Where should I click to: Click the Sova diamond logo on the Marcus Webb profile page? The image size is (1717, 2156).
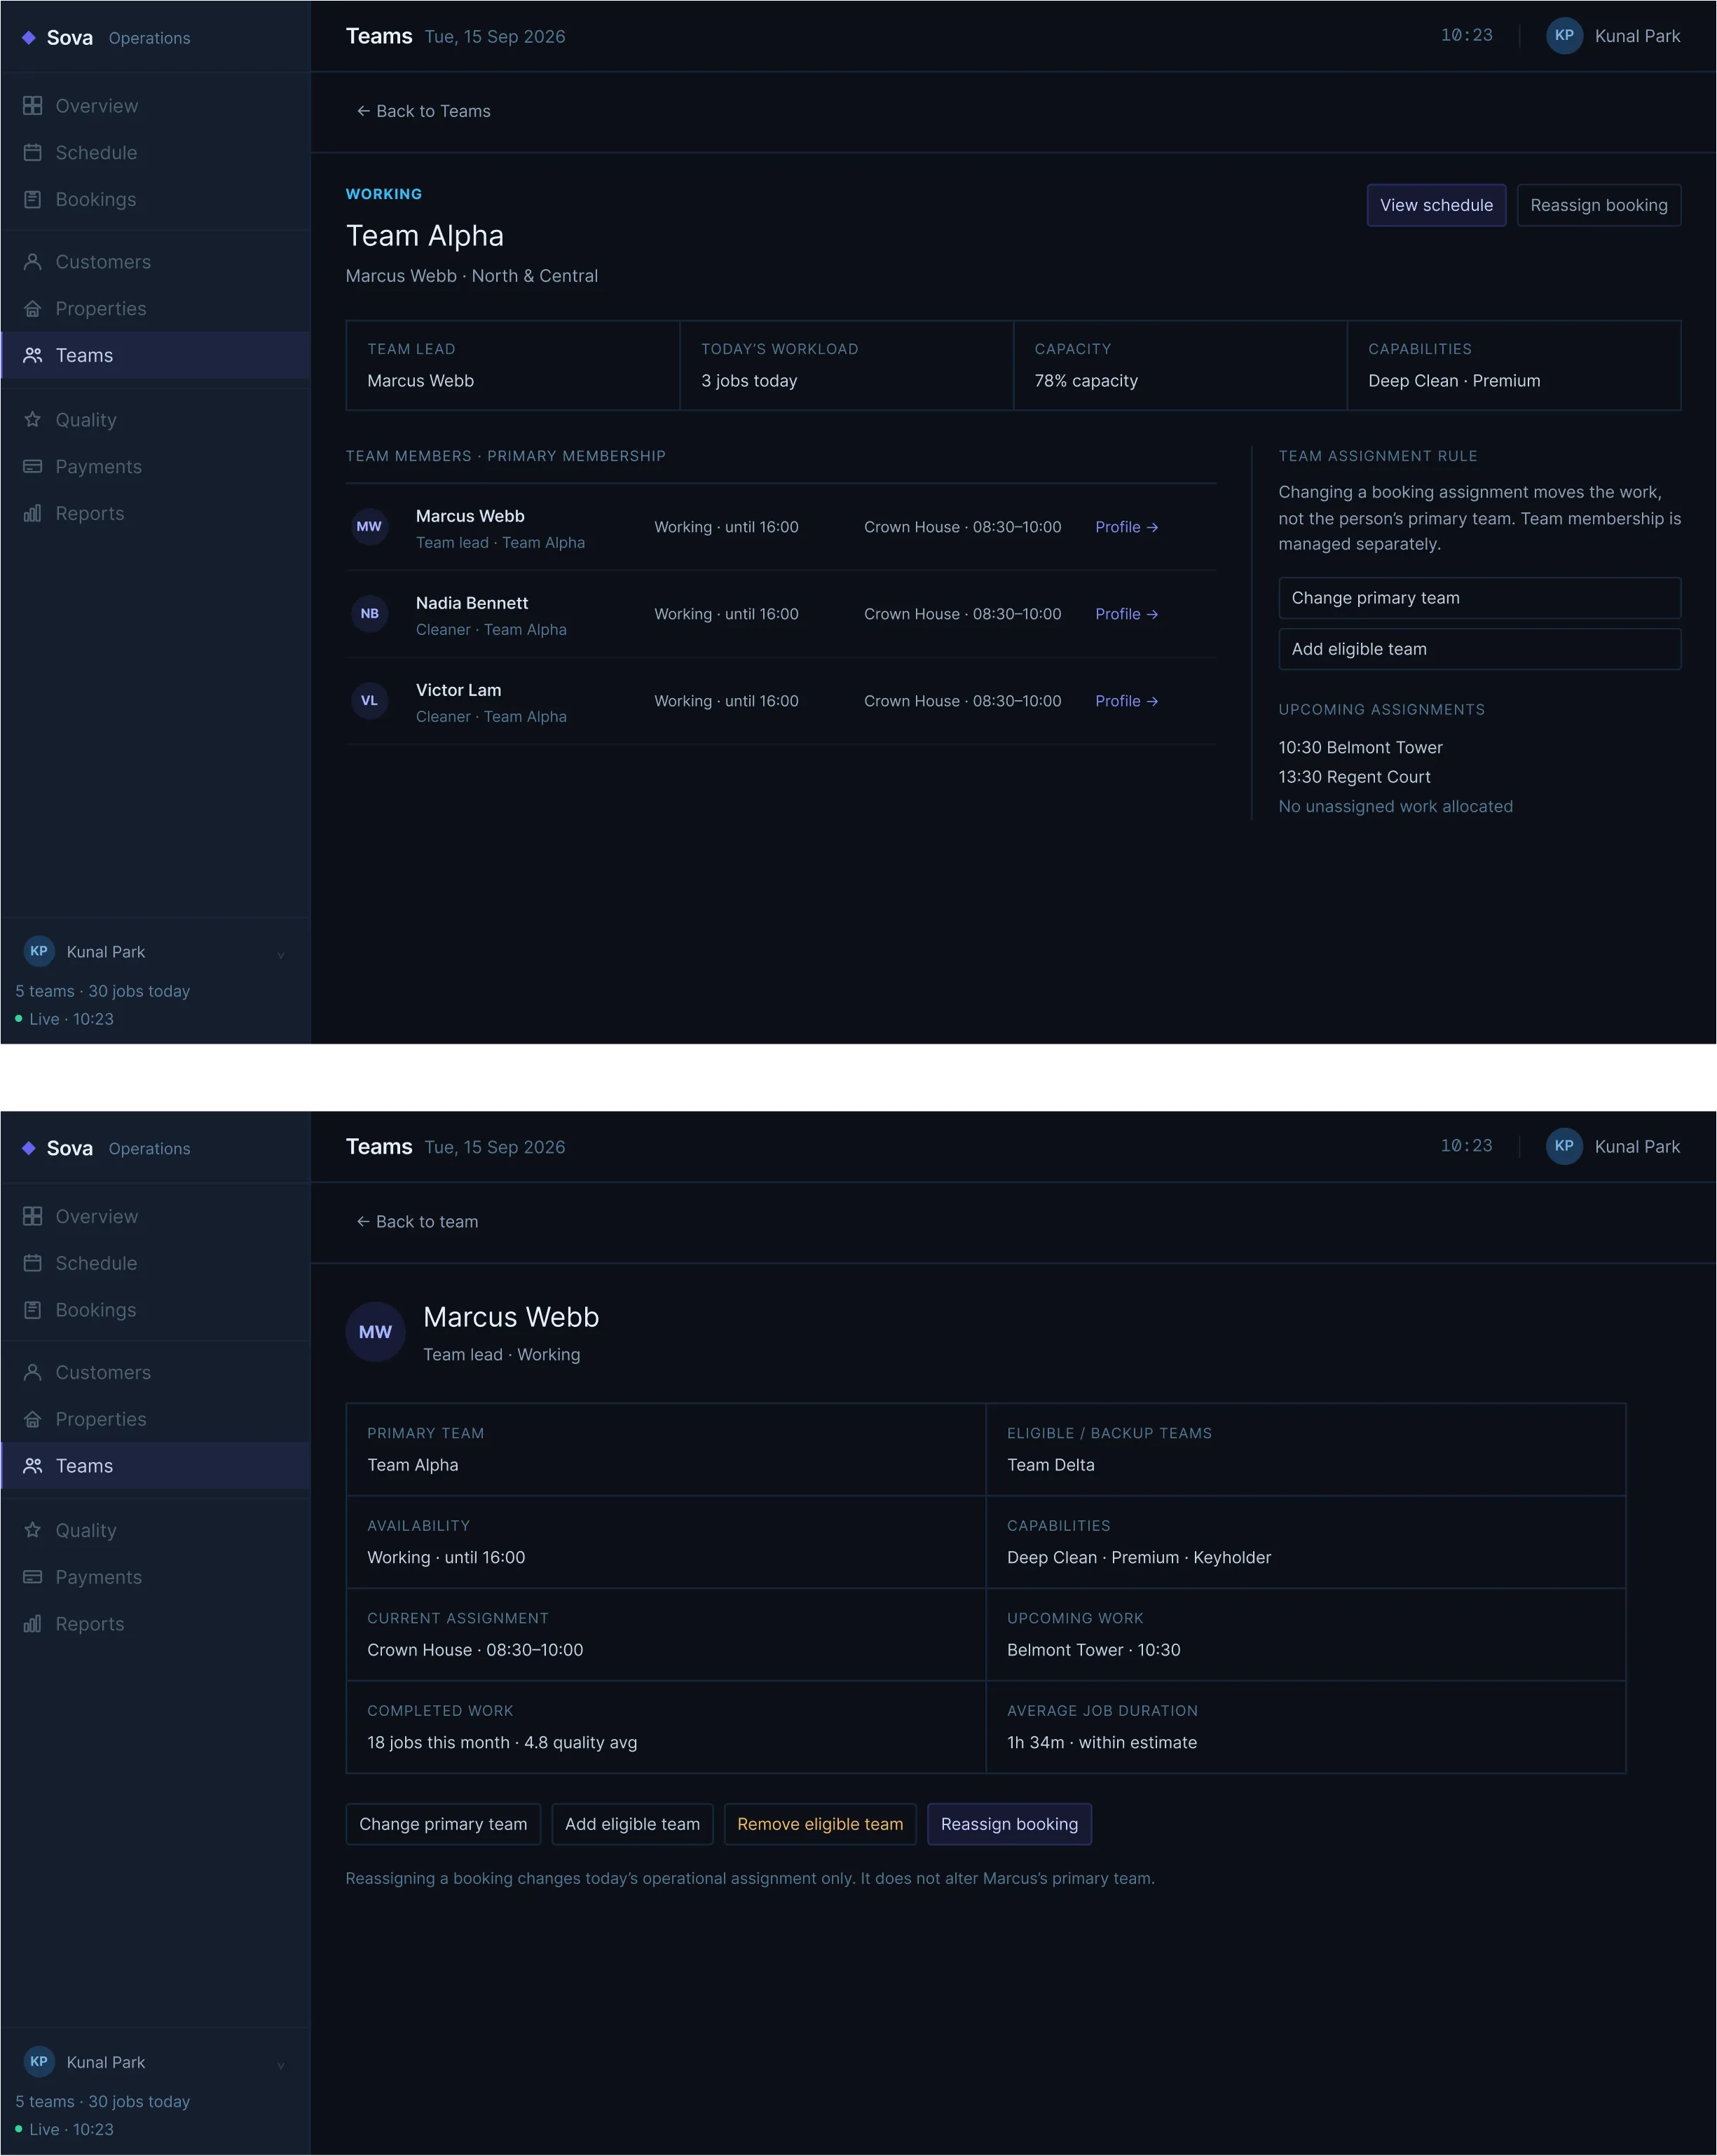[29, 1147]
